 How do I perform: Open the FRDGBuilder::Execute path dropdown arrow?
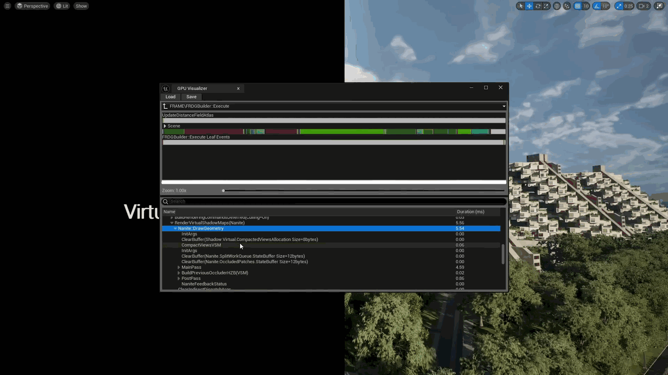click(504, 106)
